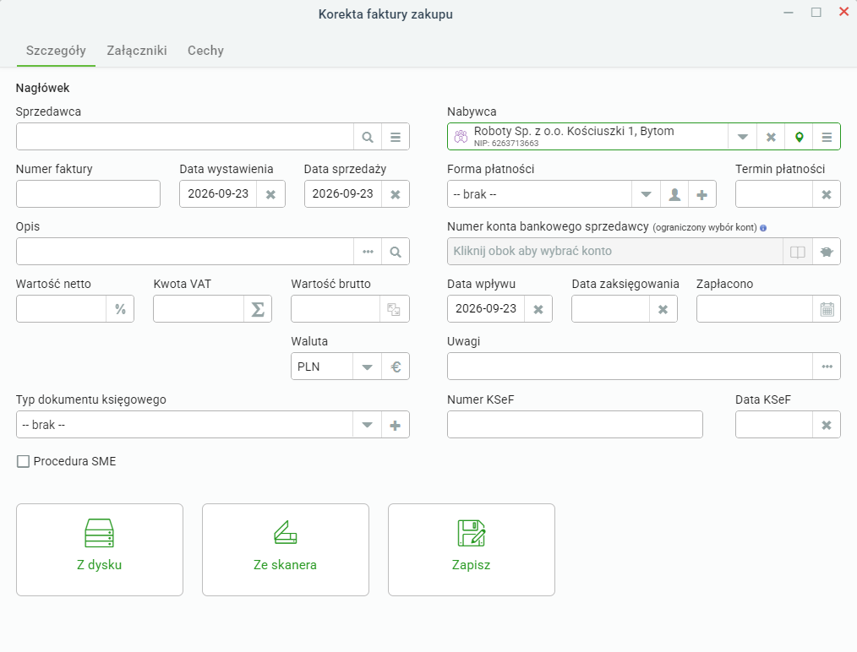Toggle Procedura SME checkbox
Image resolution: width=857 pixels, height=652 pixels.
pyautogui.click(x=23, y=461)
